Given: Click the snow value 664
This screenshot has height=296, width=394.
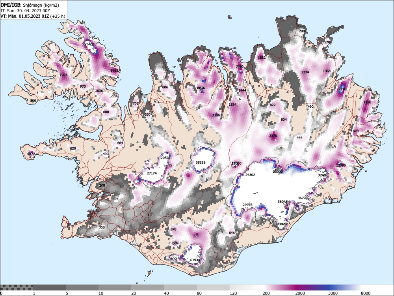Looking at the screenshot, I should click(120, 143).
